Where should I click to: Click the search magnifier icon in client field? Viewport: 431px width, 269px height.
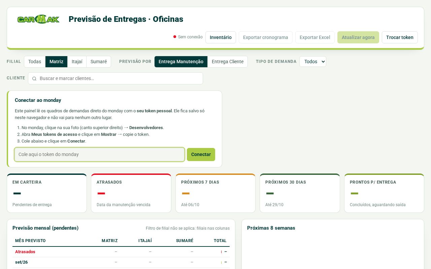click(34, 78)
